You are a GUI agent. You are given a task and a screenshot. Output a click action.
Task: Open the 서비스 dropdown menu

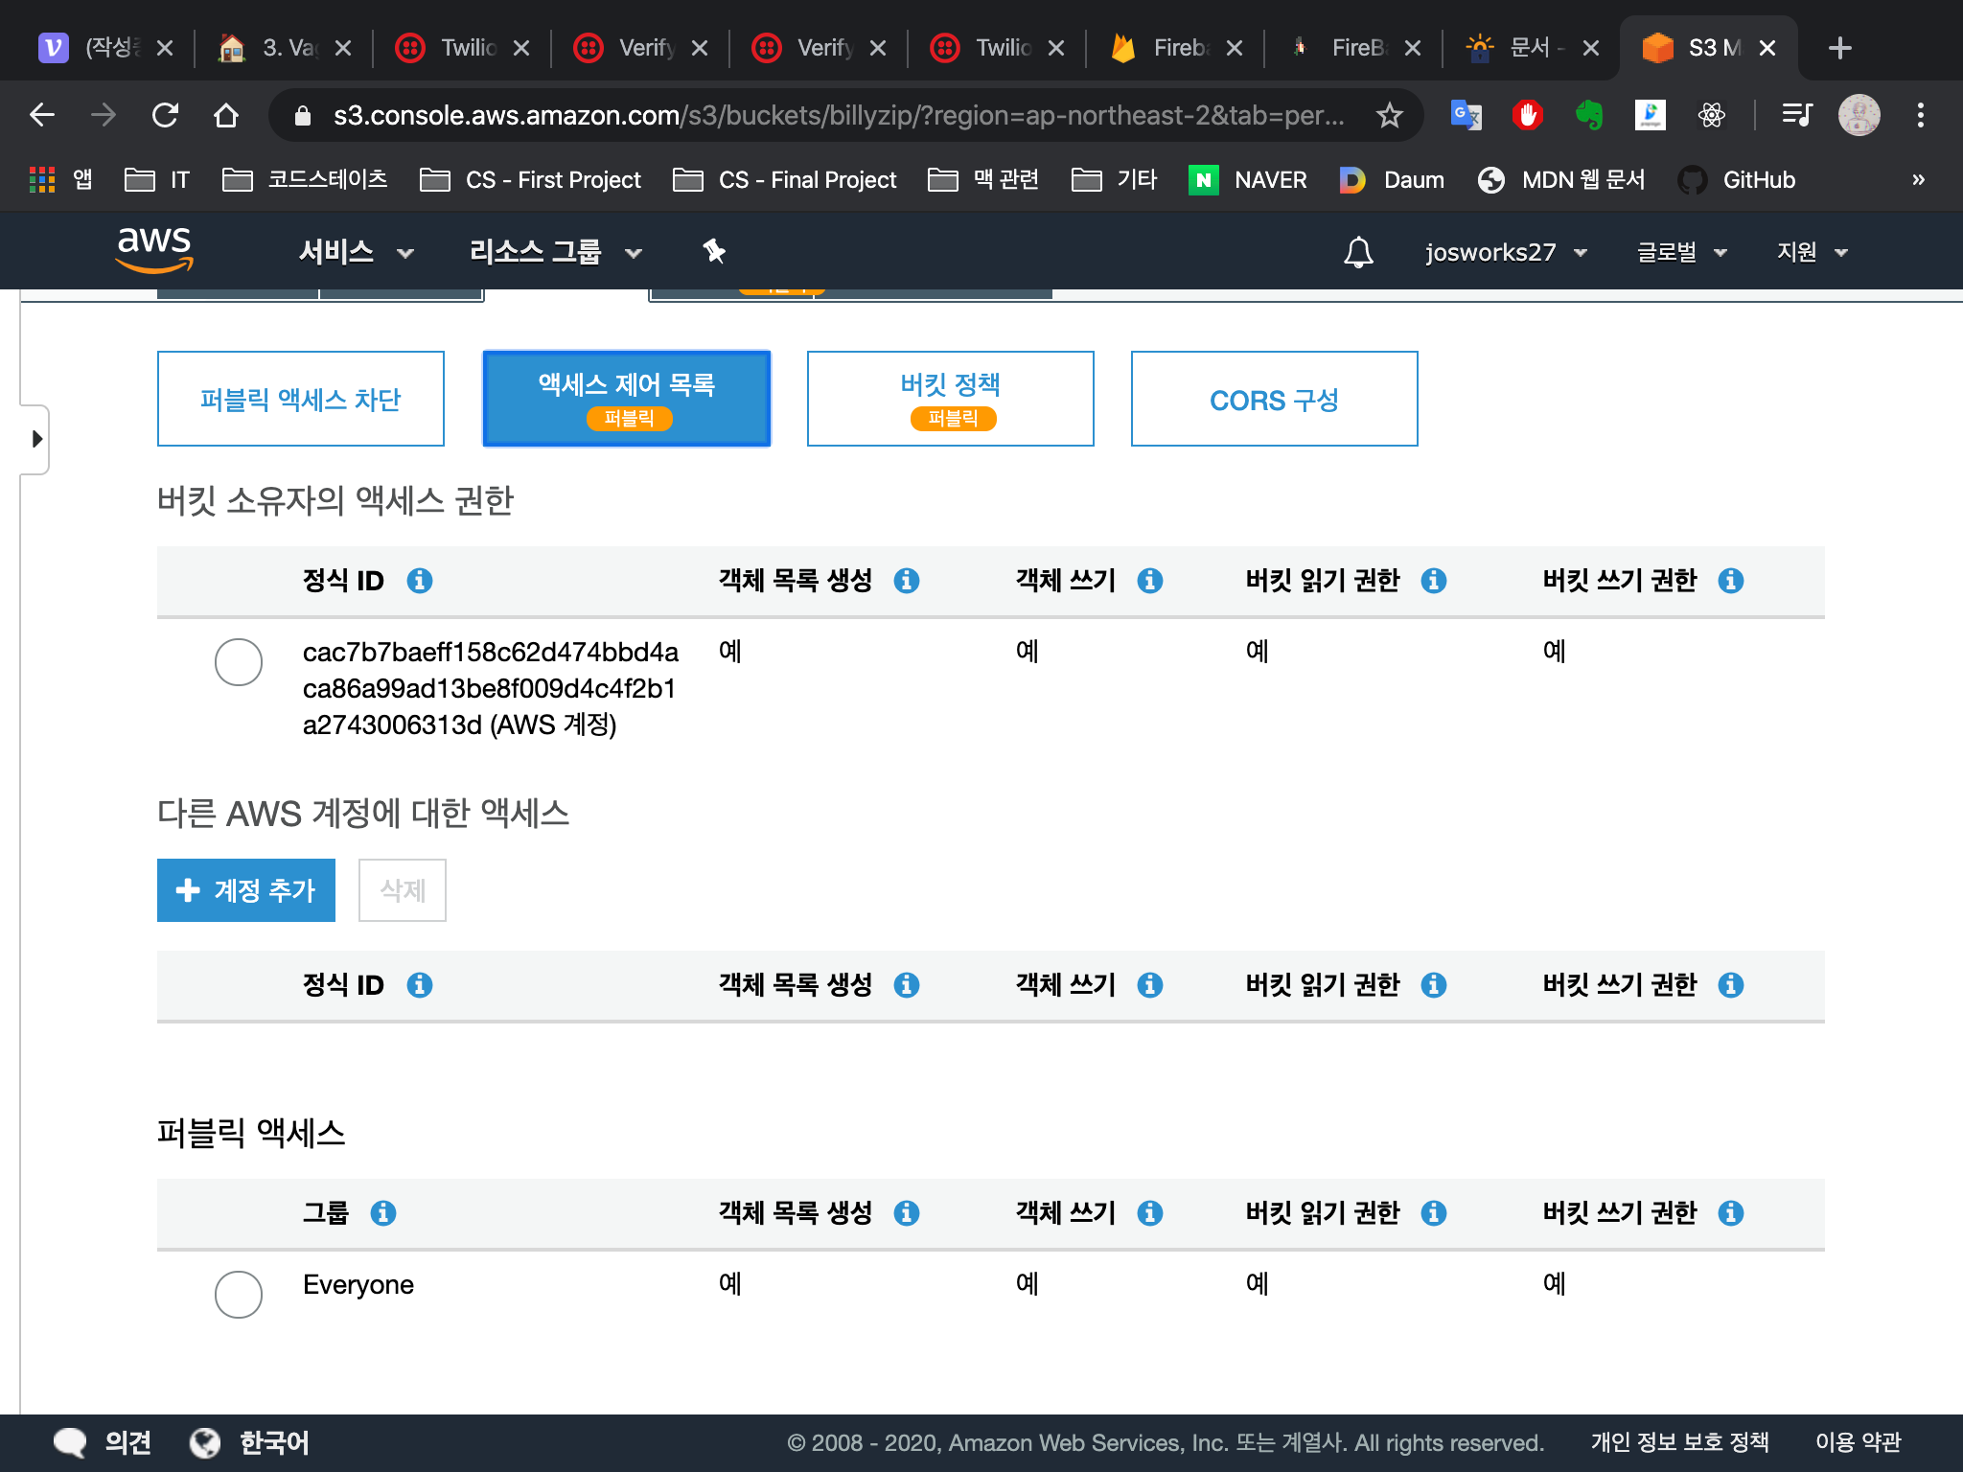[x=356, y=252]
